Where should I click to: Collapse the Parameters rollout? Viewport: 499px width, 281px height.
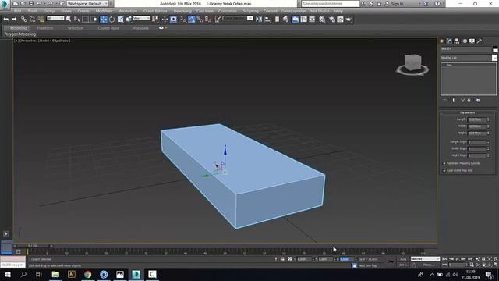coord(467,112)
